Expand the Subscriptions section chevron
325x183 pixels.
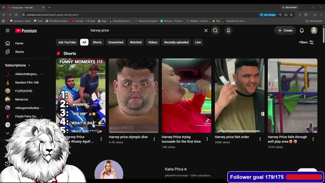point(29,65)
